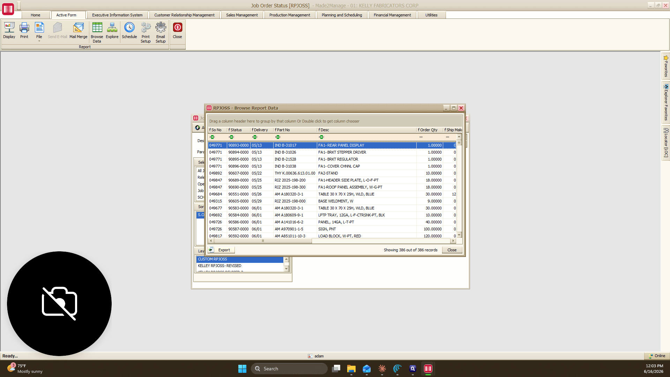Viewport: 670px width, 377px height.
Task: Open the Sales Management tab
Action: [242, 15]
